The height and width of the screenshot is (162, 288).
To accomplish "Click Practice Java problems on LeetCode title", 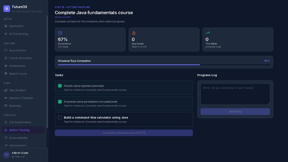I will pos(90,102).
